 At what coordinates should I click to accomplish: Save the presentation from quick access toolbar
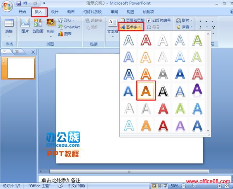[x=19, y=3]
